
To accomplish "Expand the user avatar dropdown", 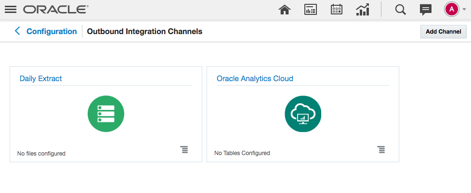I will pos(455,10).
